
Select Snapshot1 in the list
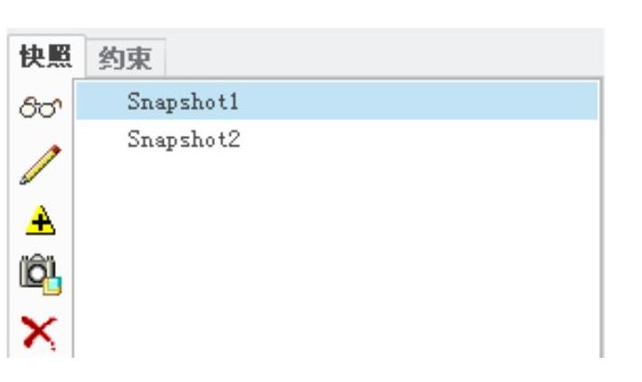point(337,101)
